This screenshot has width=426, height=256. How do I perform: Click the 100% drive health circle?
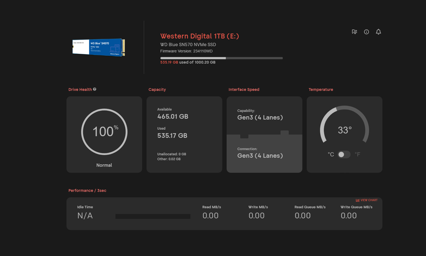point(104,132)
